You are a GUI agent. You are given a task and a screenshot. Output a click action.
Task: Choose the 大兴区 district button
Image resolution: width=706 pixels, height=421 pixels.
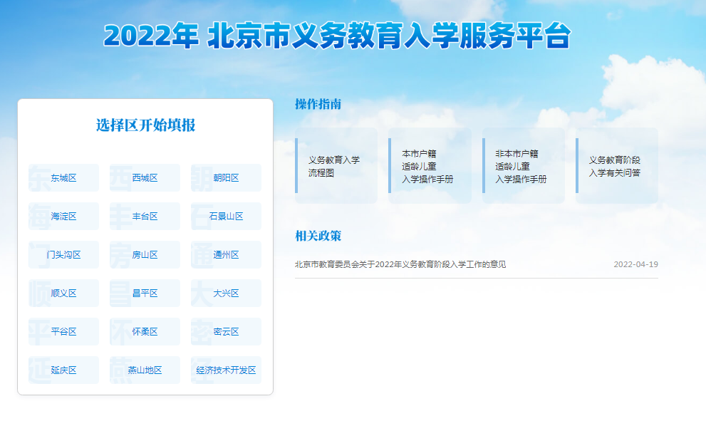(x=226, y=293)
